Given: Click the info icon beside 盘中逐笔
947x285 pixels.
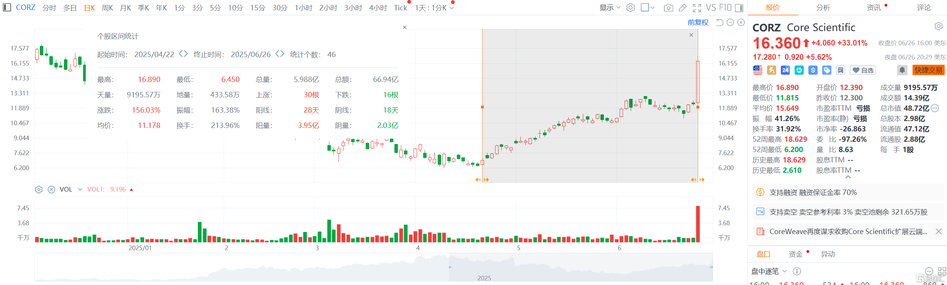Looking at the screenshot, I should [x=797, y=271].
